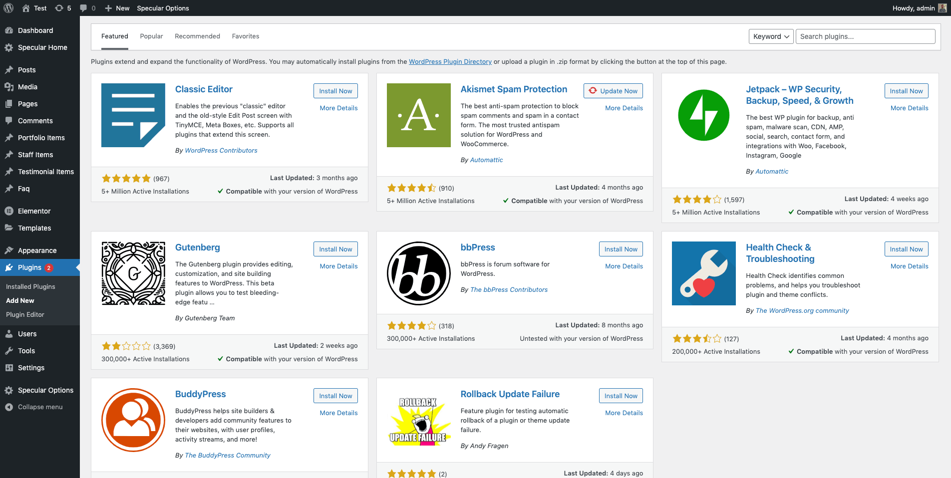Click the Dashboard gauge icon in sidebar
This screenshot has width=951, height=478.
tap(9, 30)
